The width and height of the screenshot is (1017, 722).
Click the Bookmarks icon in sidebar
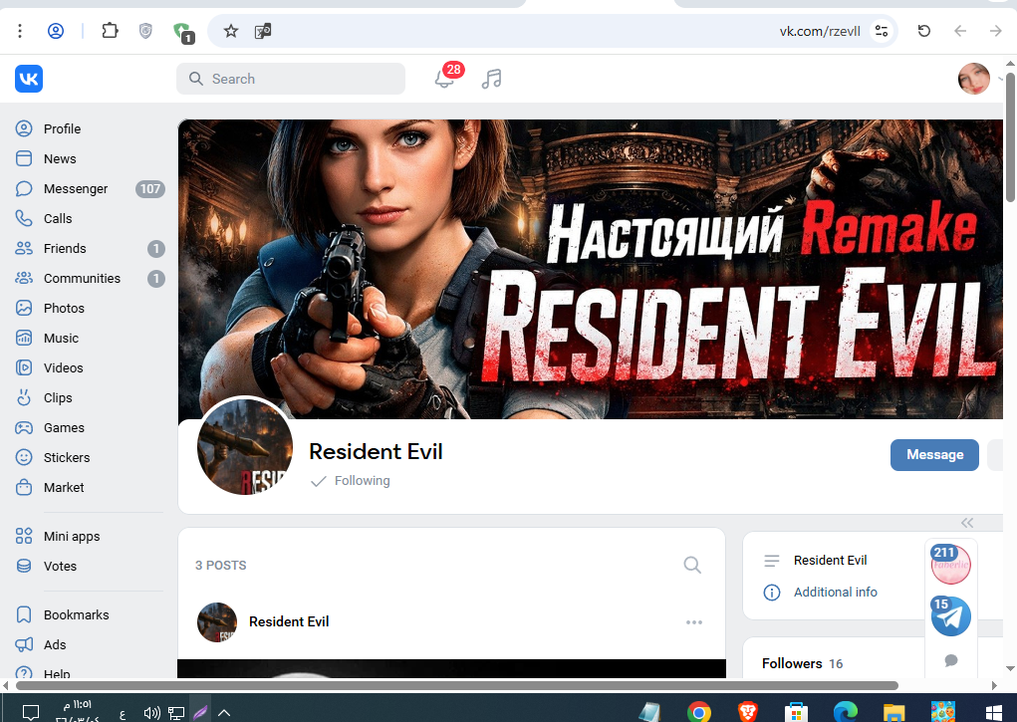(x=24, y=614)
